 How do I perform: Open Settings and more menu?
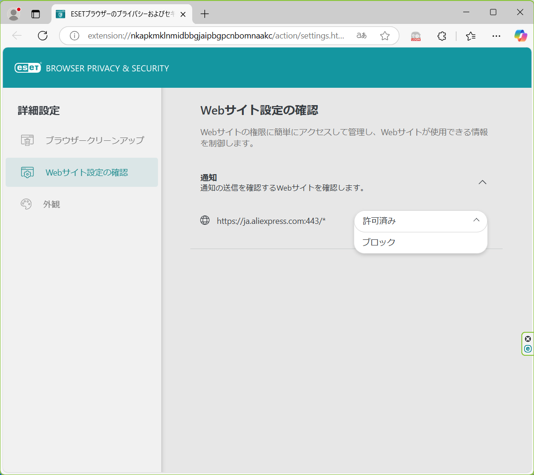click(x=496, y=36)
